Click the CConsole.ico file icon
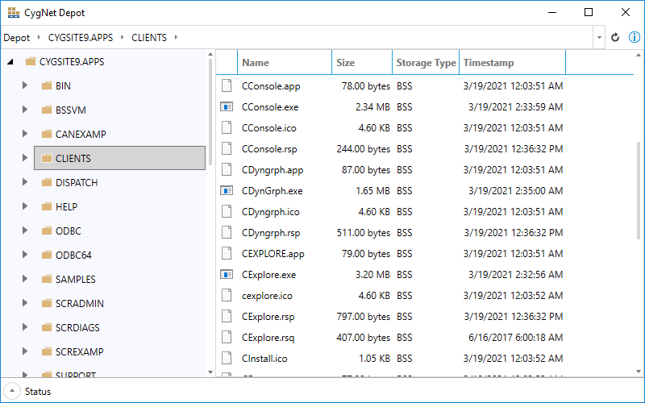The image size is (645, 403). click(x=227, y=128)
